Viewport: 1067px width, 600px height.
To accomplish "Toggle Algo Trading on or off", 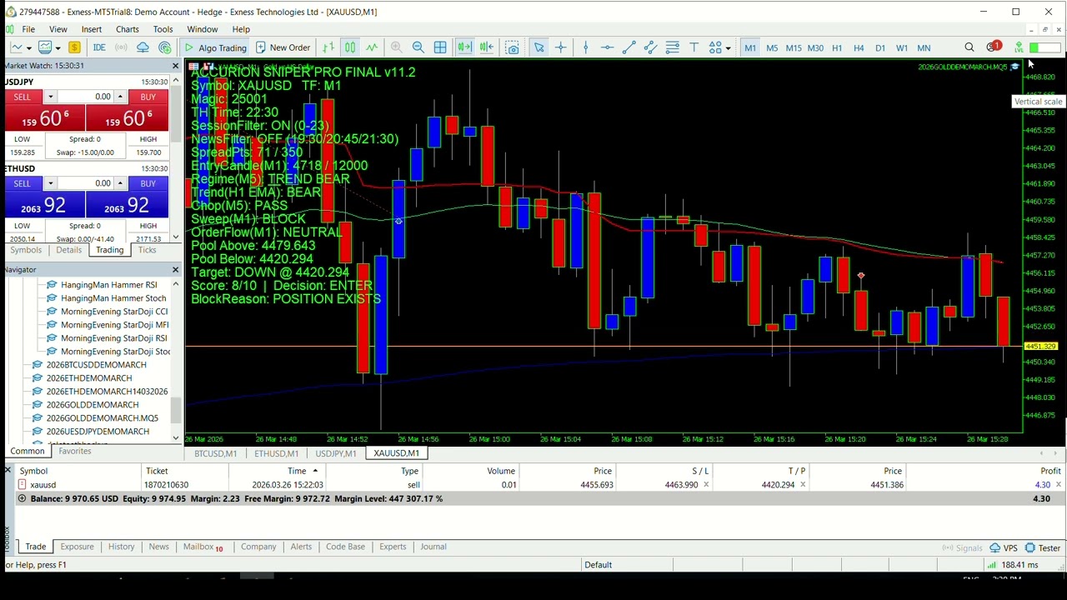I will click(215, 47).
